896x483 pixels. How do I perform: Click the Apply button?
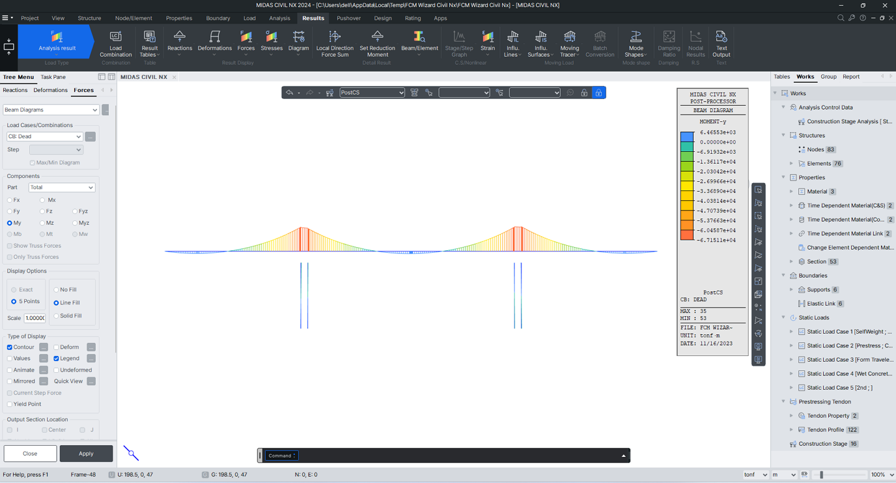point(86,454)
